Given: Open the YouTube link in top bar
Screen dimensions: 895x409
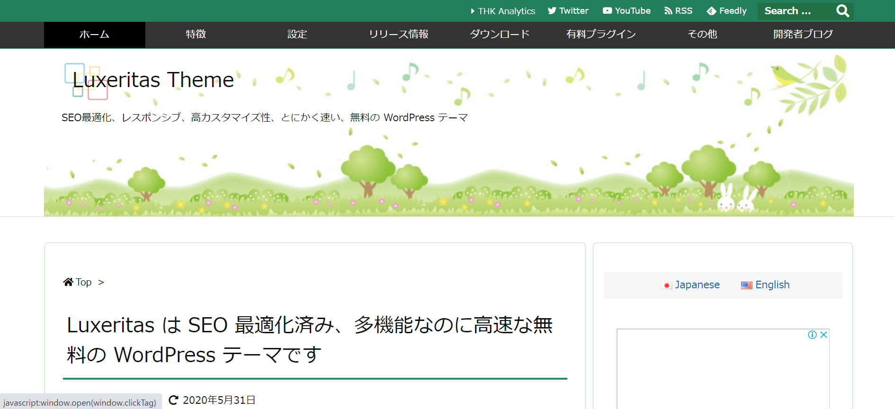Looking at the screenshot, I should pos(626,11).
